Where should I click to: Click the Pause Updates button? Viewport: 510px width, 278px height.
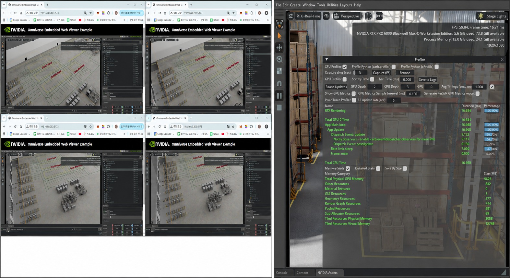click(336, 87)
